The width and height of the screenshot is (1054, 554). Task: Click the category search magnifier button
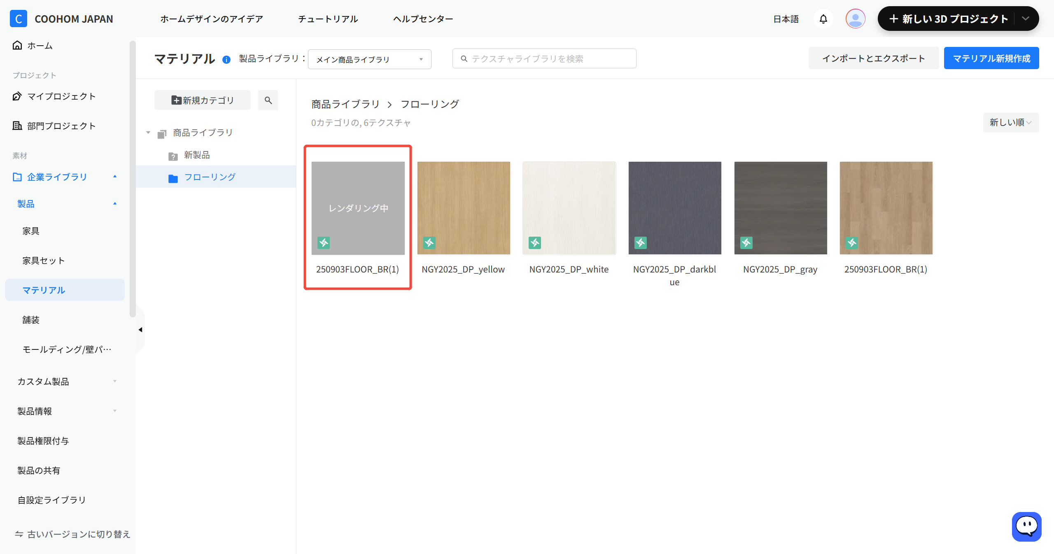(268, 100)
